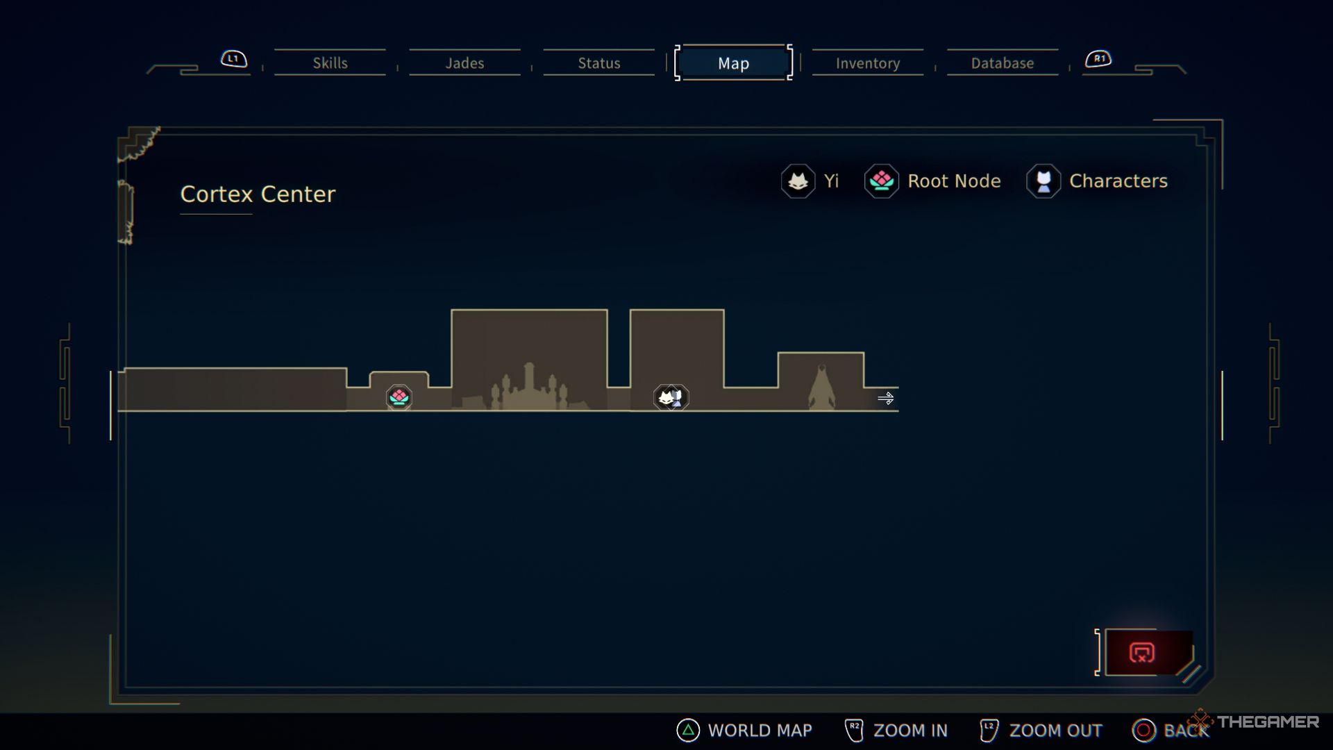1333x750 pixels.
Task: Switch to the Skills tab
Action: click(x=330, y=62)
